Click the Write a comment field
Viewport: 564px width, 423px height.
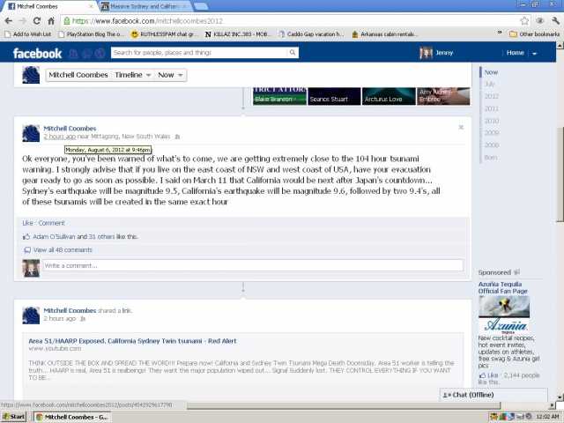click(x=253, y=265)
